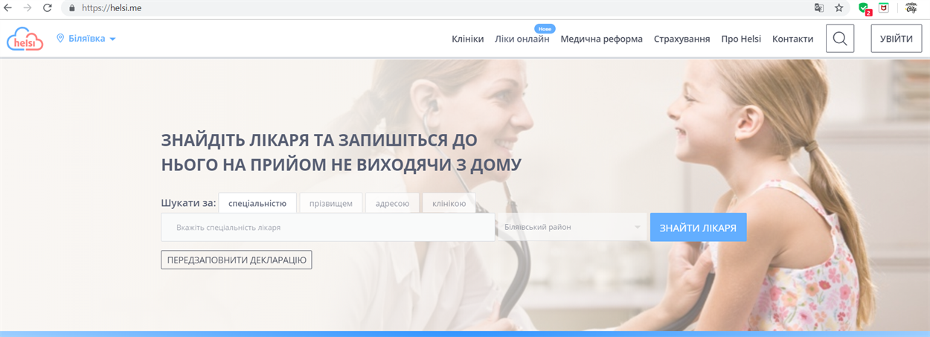Switch search to адресою tab
This screenshot has height=337, width=930.
(x=392, y=203)
